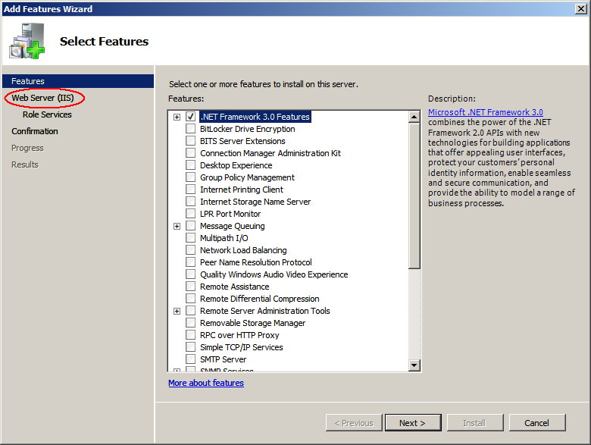Image resolution: width=591 pixels, height=445 pixels.
Task: Enable the Removable Storage Manager checkbox
Action: (191, 323)
